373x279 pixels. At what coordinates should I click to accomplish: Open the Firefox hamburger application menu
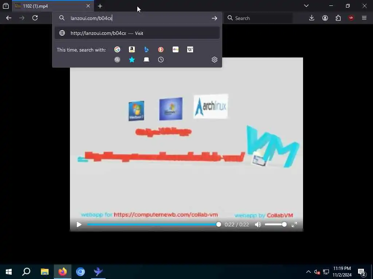(364, 18)
